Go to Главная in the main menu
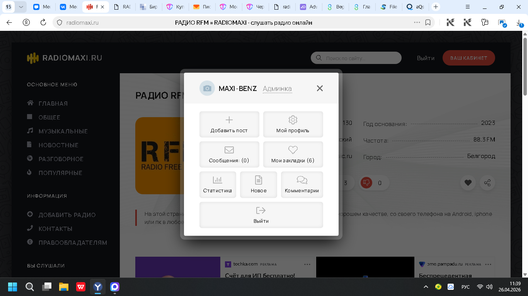Viewport: 528px width, 296px height. (x=53, y=103)
